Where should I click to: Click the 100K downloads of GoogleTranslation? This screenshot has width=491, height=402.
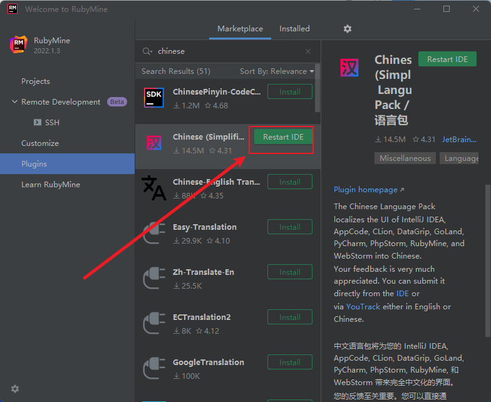tap(187, 376)
